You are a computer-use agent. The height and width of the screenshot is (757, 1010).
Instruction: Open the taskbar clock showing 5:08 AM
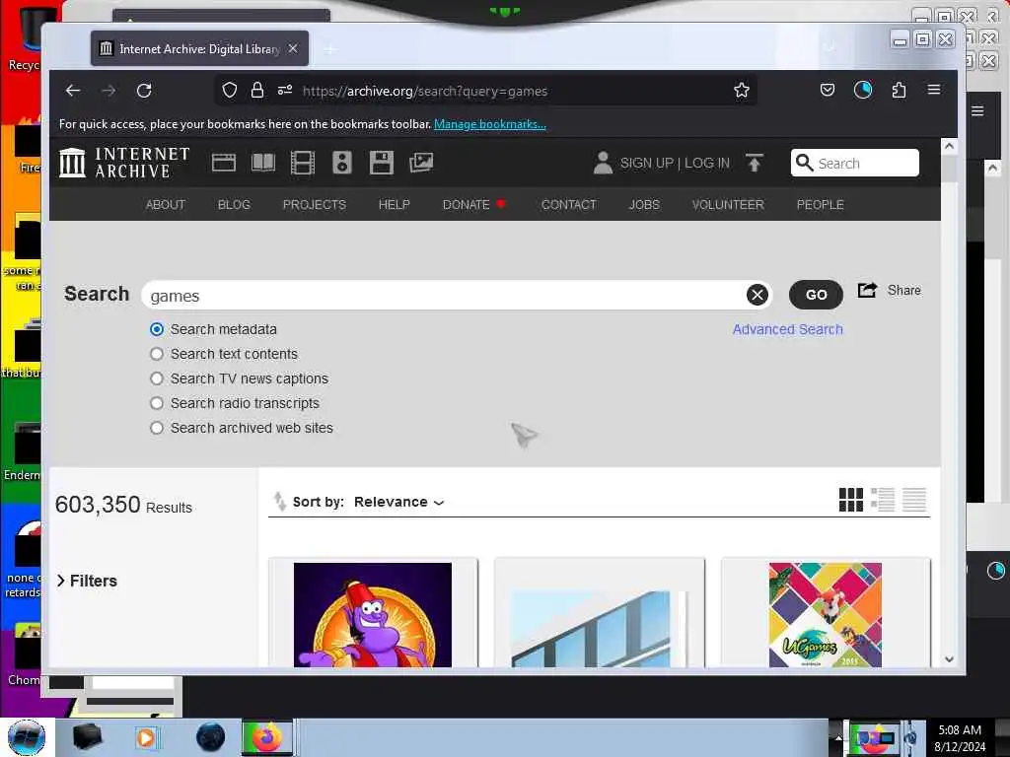click(x=959, y=737)
